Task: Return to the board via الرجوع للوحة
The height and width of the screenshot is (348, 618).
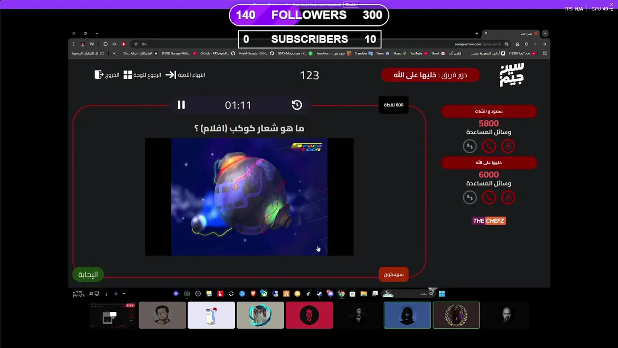Action: pyautogui.click(x=142, y=75)
